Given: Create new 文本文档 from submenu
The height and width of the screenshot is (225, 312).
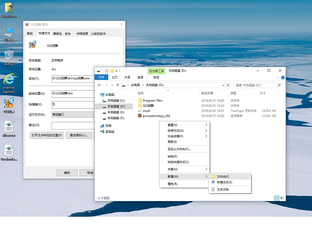Looking at the screenshot, I should click(x=230, y=189).
